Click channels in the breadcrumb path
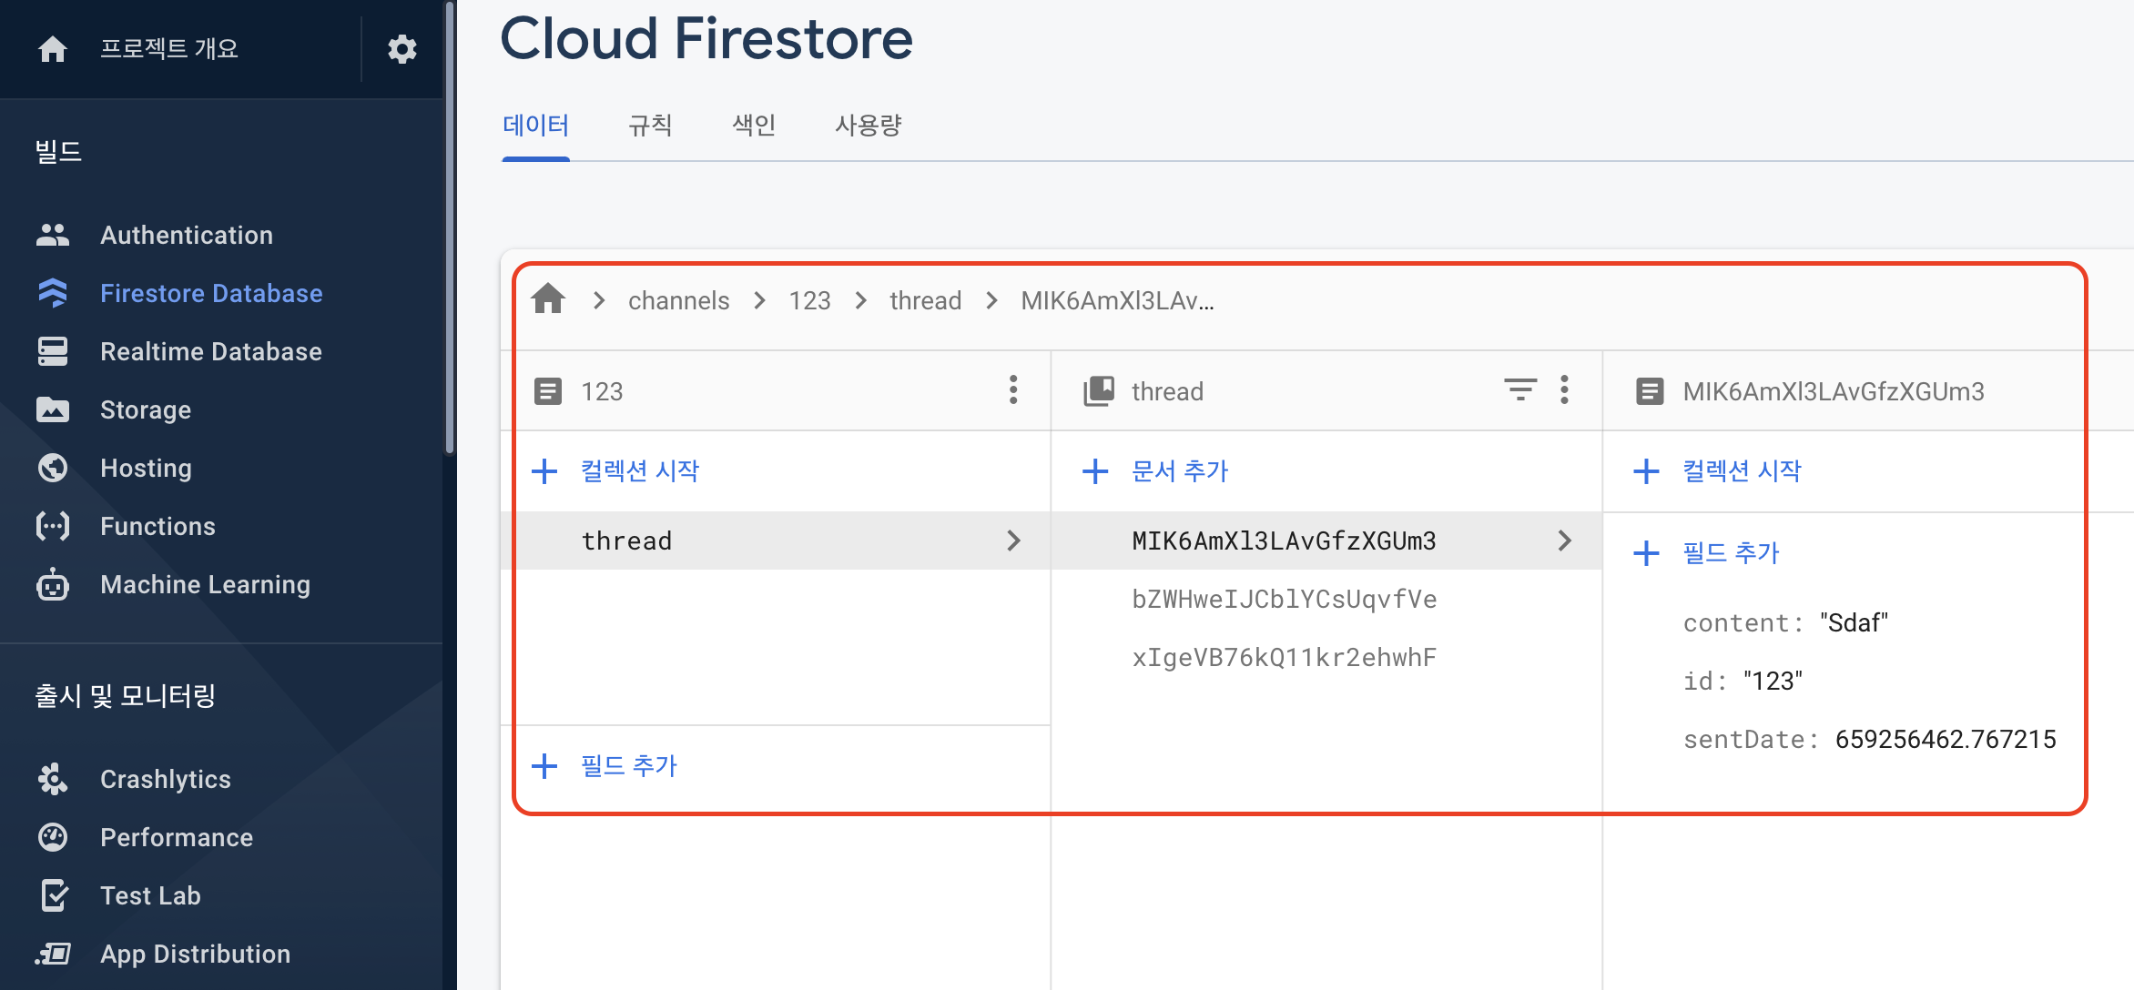This screenshot has height=990, width=2134. point(678,300)
